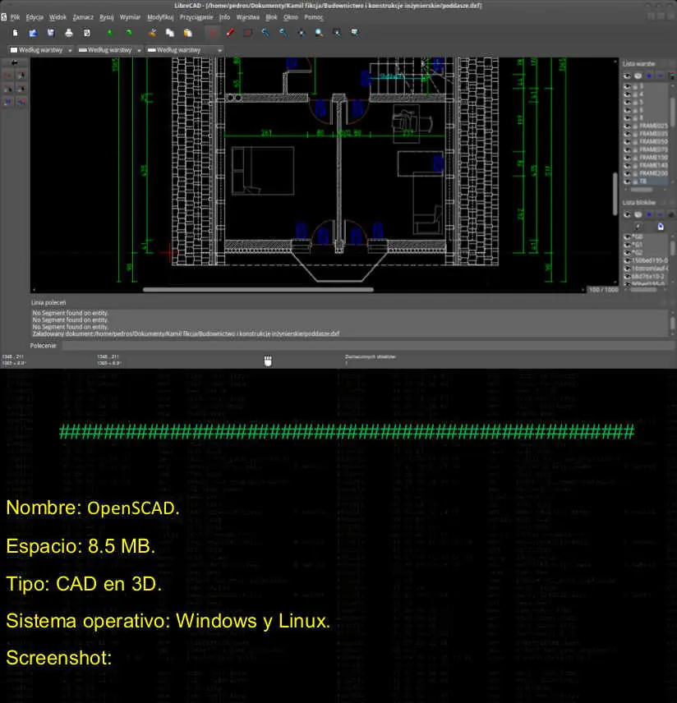677x703 pixels.
Task: Toggle draft mode with the red pen icon
Action: click(230, 33)
